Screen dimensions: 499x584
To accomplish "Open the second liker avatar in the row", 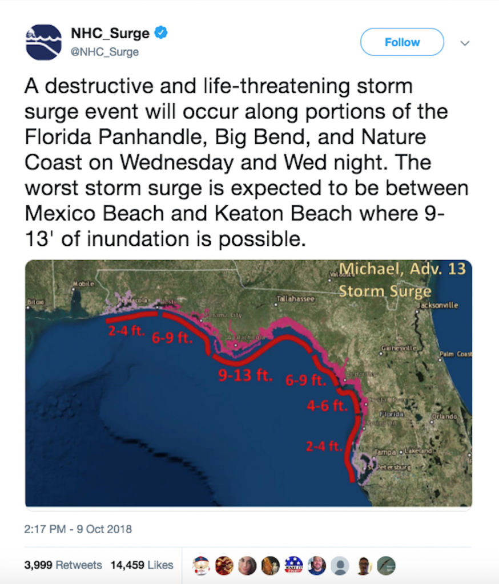I will pyautogui.click(x=224, y=565).
